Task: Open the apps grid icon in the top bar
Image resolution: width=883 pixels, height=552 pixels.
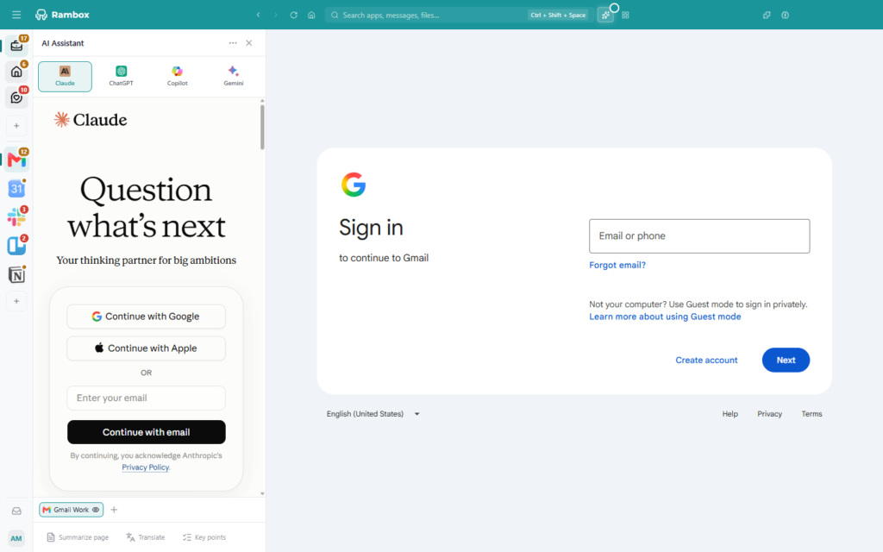Action: (625, 16)
